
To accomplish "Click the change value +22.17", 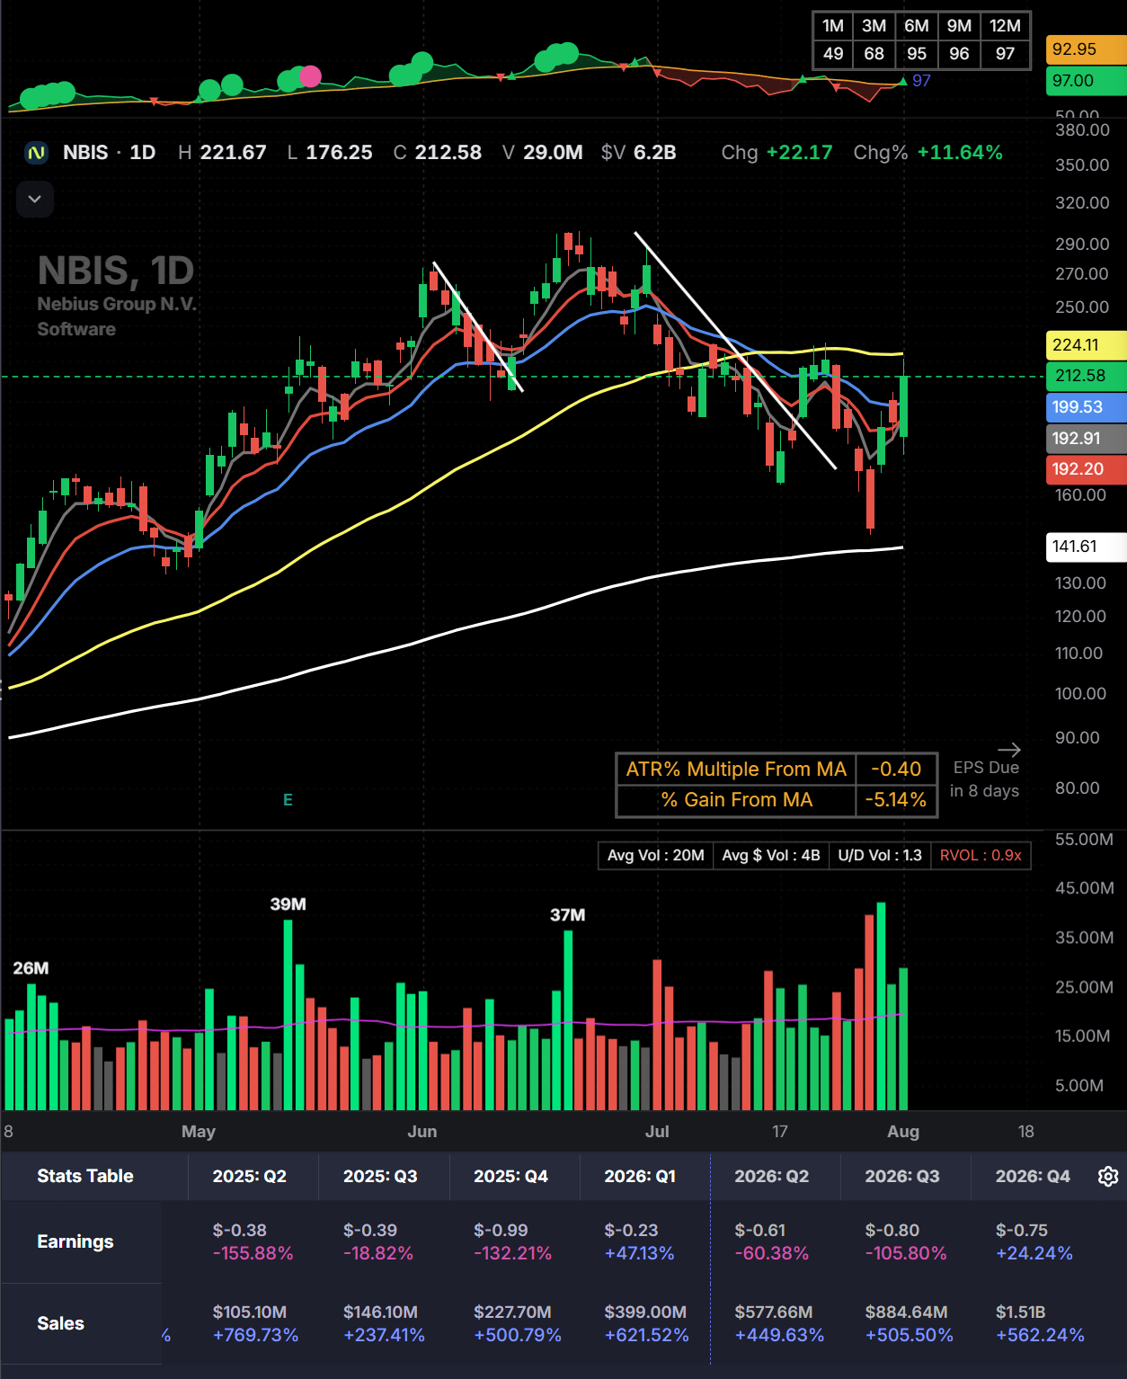I will point(799,153).
